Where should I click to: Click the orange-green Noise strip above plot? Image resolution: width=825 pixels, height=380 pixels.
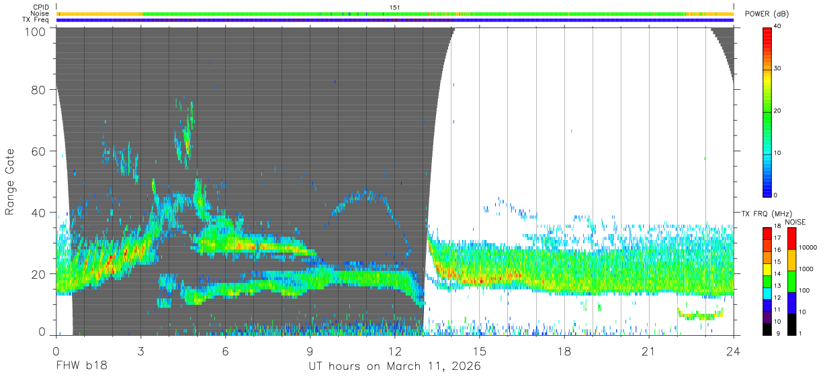tap(394, 13)
